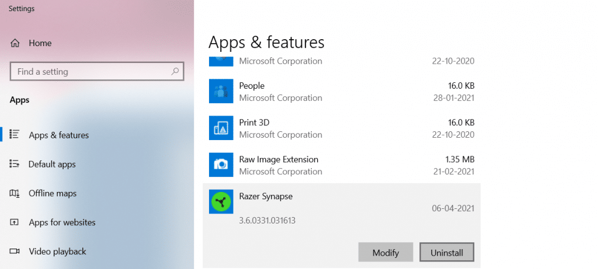Select the People app entry name
The width and height of the screenshot is (598, 269).
(252, 86)
